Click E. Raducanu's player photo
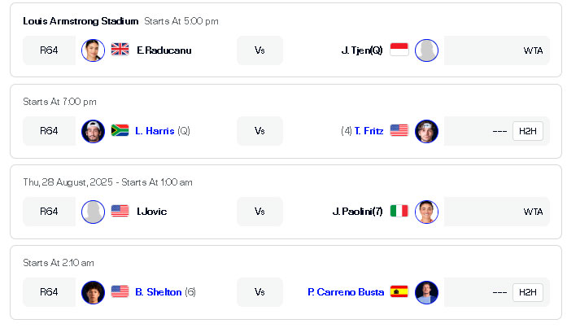 93,50
